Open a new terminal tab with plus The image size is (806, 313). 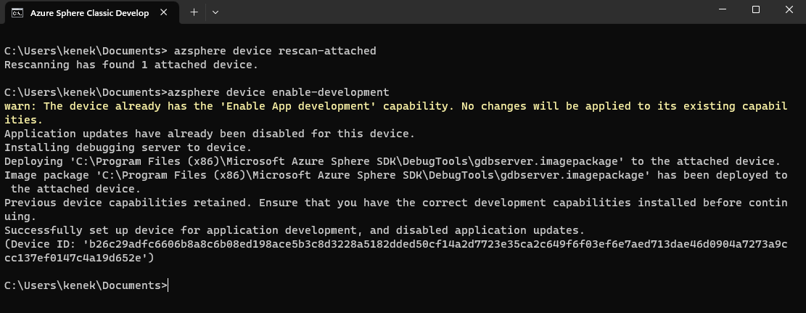194,12
